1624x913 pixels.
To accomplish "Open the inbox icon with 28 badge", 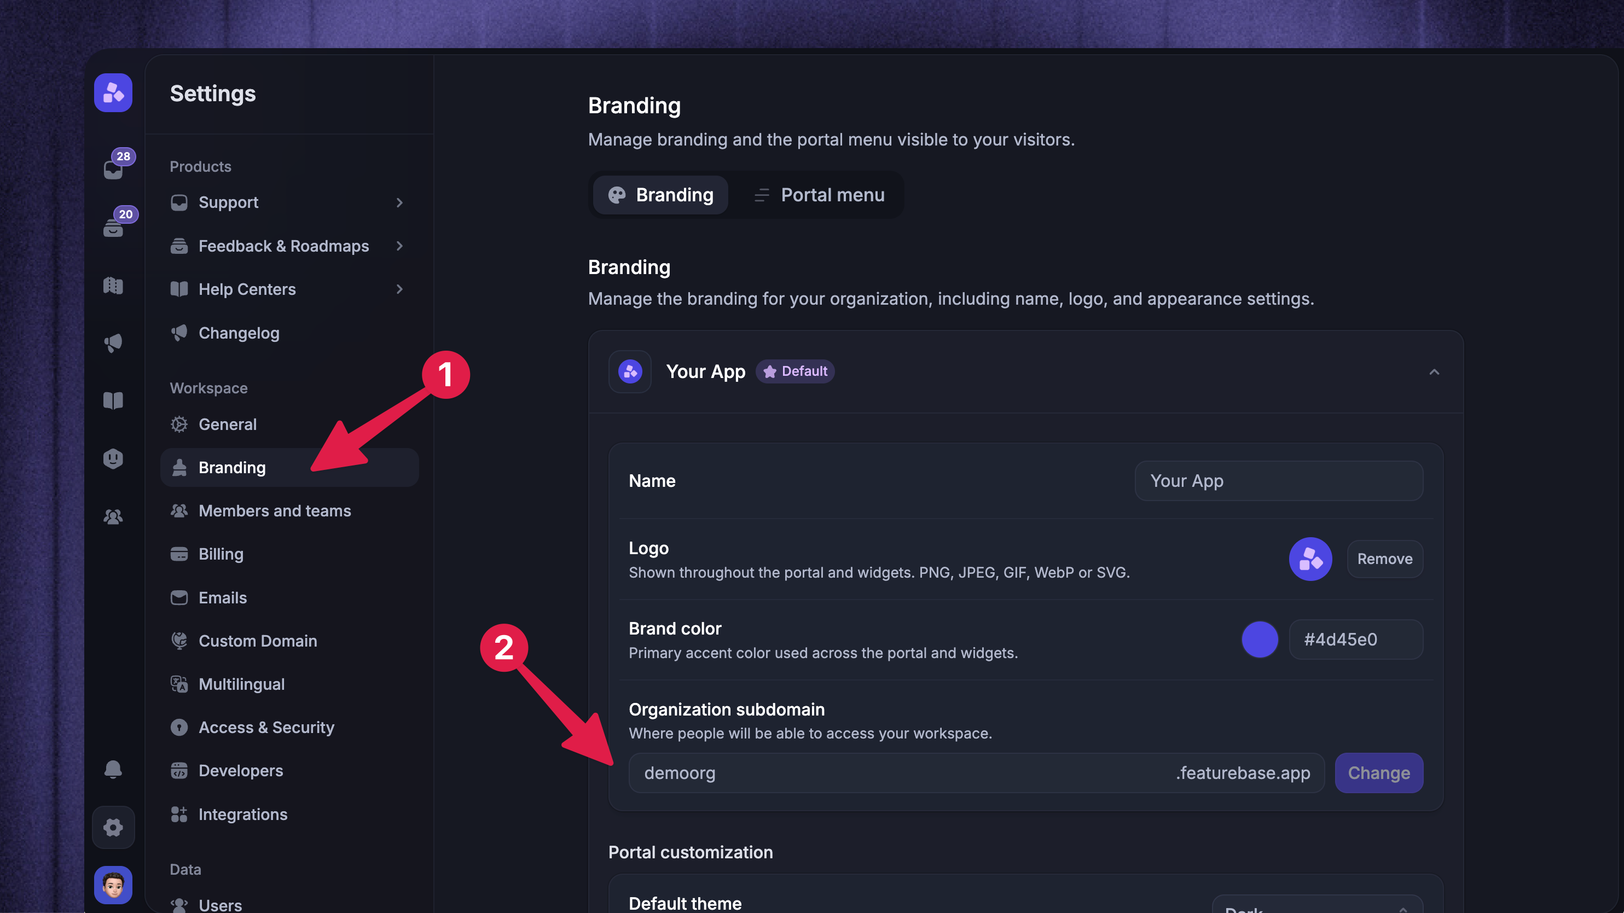I will [114, 169].
